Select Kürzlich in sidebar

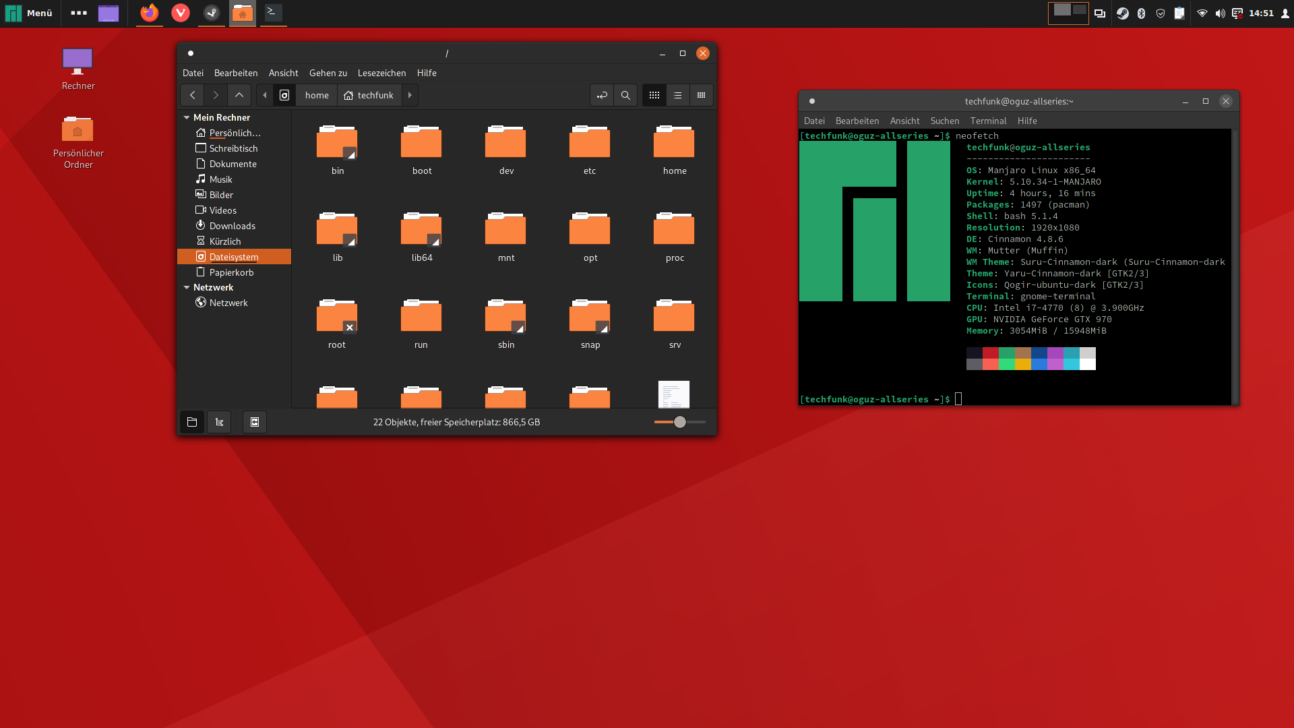tap(234, 241)
